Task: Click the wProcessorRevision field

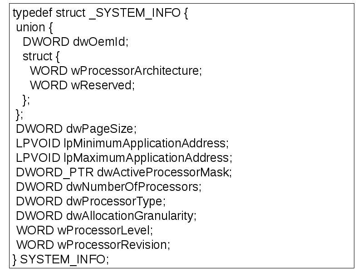Action: 113,245
